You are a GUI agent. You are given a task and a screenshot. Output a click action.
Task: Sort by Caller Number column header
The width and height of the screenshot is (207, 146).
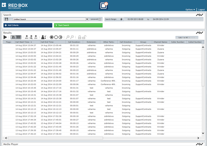pos(178,42)
